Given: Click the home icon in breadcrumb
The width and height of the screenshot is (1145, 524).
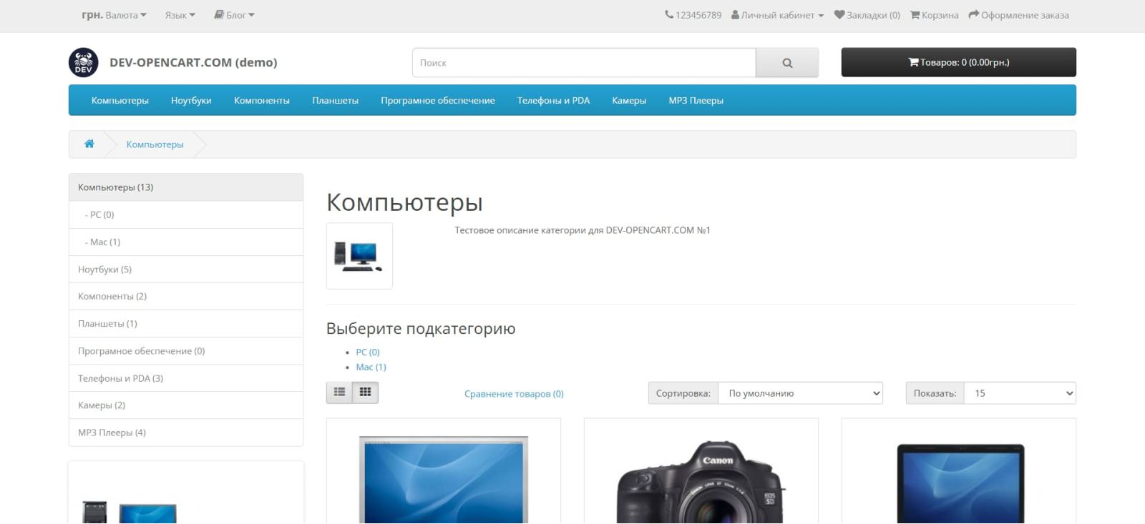Looking at the screenshot, I should tap(89, 144).
